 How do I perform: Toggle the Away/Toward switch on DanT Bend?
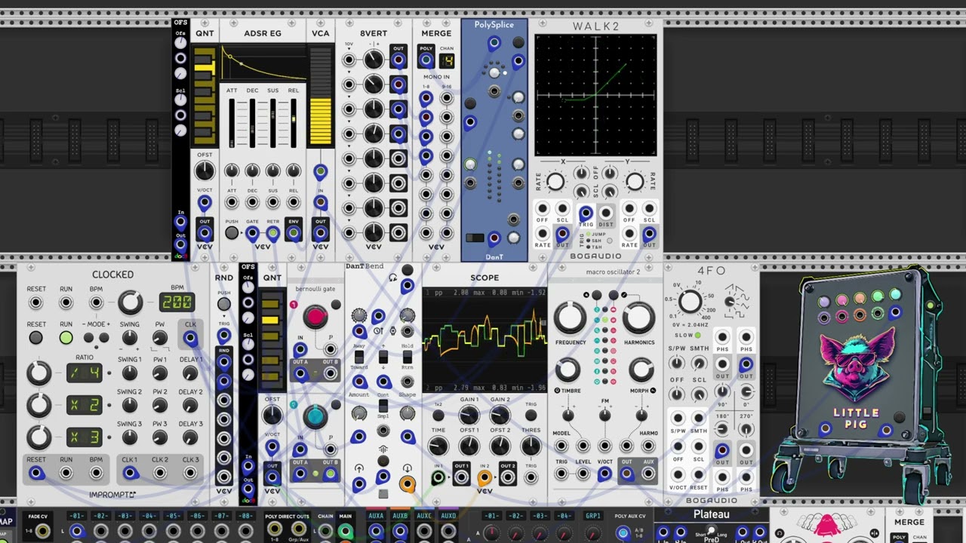point(358,357)
